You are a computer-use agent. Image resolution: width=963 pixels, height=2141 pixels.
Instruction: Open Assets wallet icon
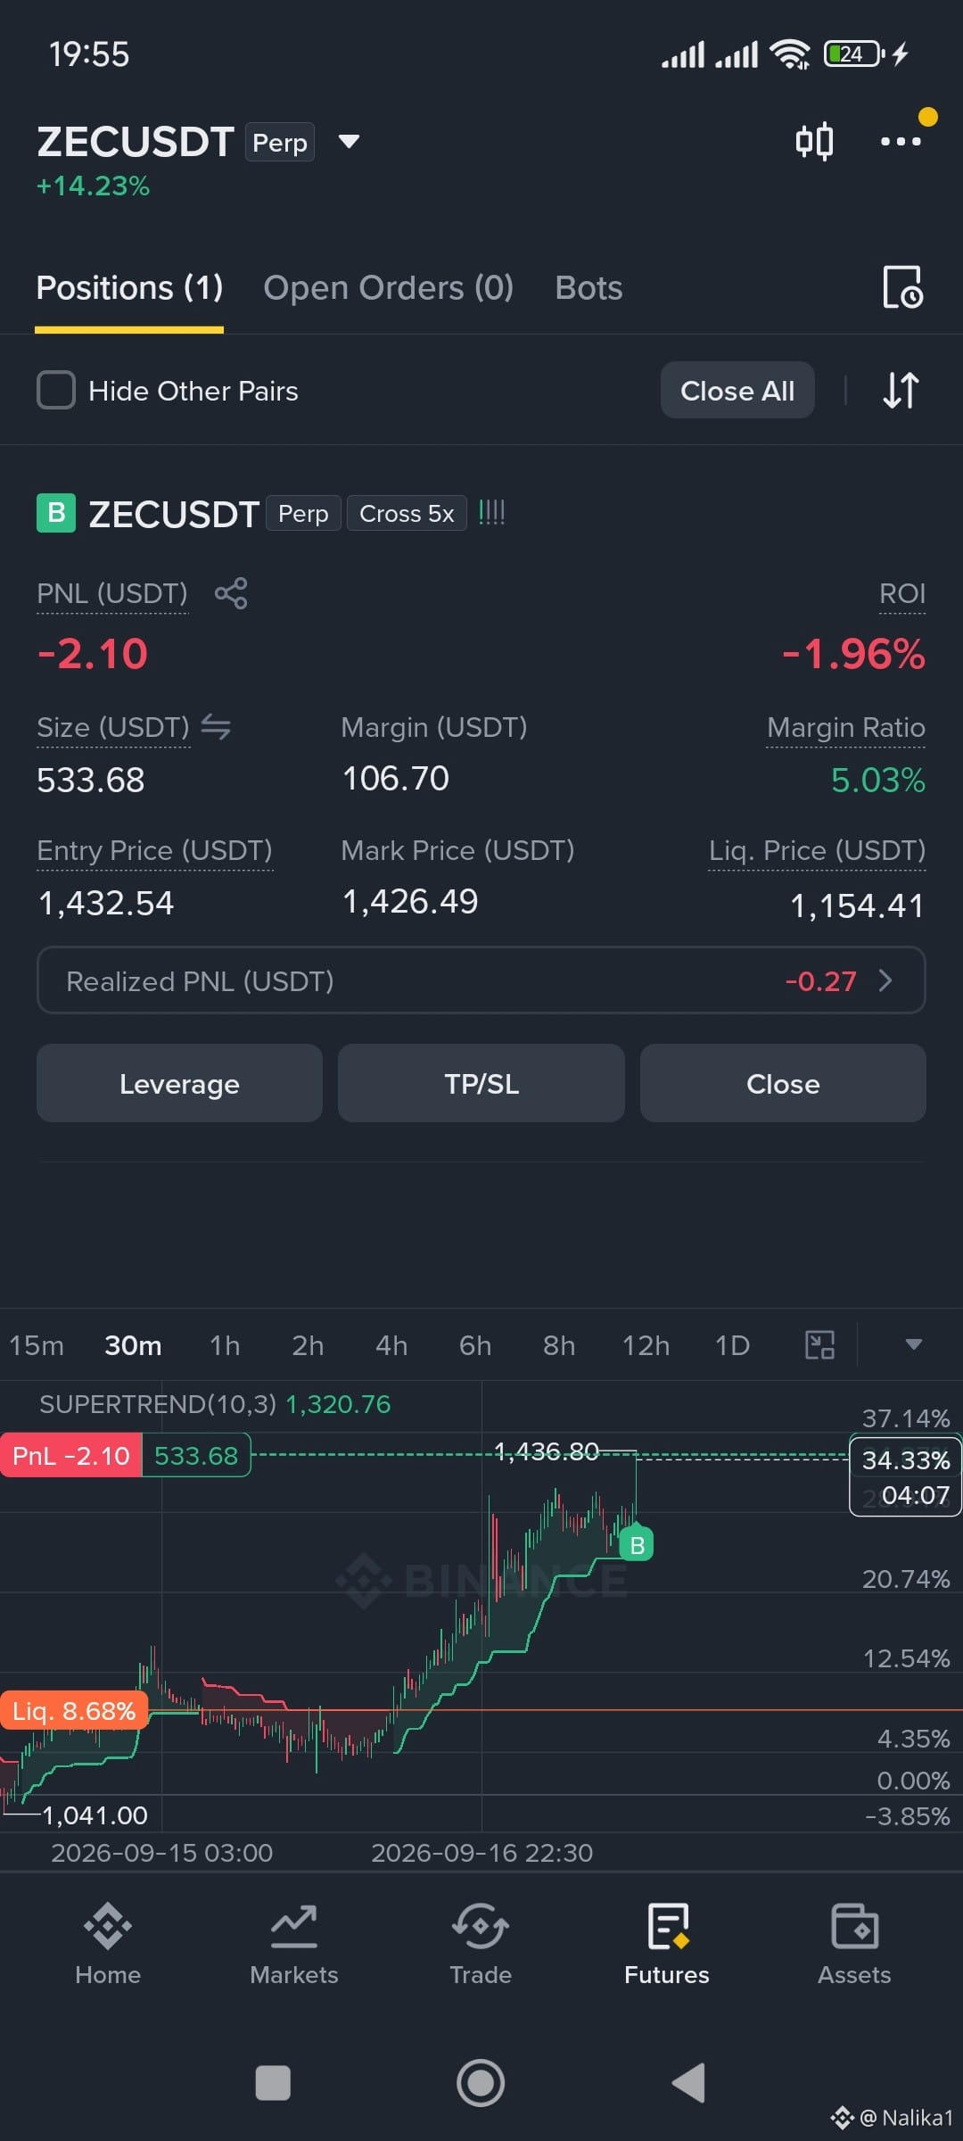coord(854,1945)
